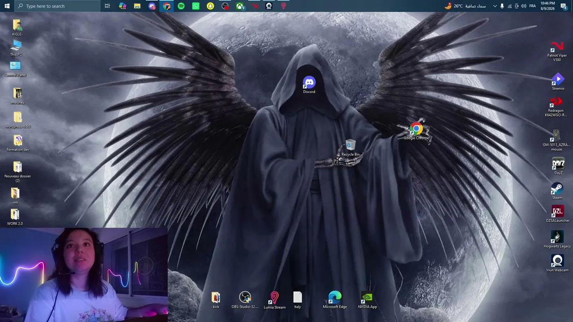The image size is (573, 322).
Task: Open the network Wi-Fi tray icon
Action: (x=509, y=6)
